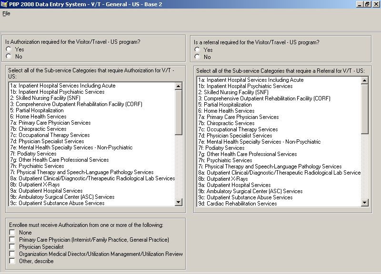This screenshot has height=274, width=381.
Task: Restore down the application window
Action: (367, 4)
